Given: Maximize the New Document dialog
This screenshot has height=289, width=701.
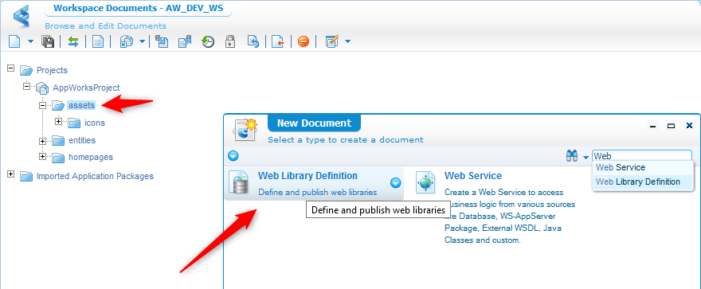Looking at the screenshot, I should pos(671,127).
